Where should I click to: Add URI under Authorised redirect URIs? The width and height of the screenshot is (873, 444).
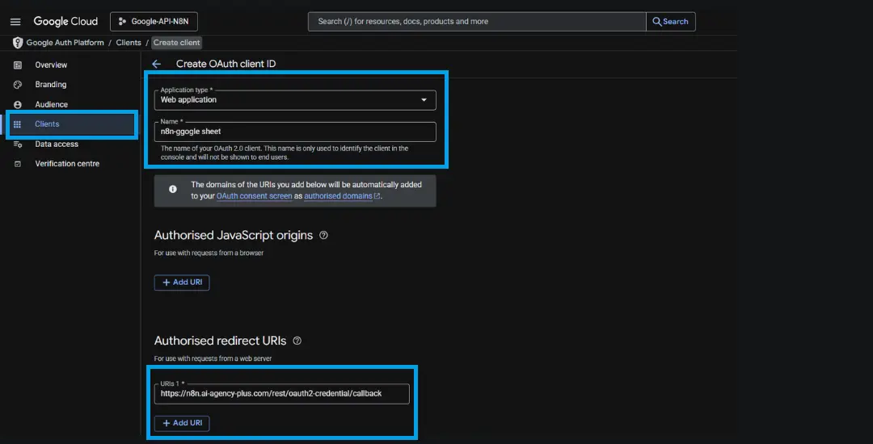pyautogui.click(x=182, y=423)
